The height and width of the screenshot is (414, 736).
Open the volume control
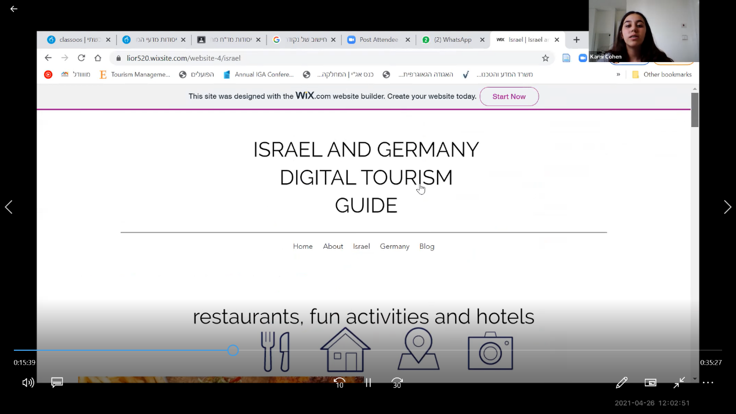click(x=28, y=383)
